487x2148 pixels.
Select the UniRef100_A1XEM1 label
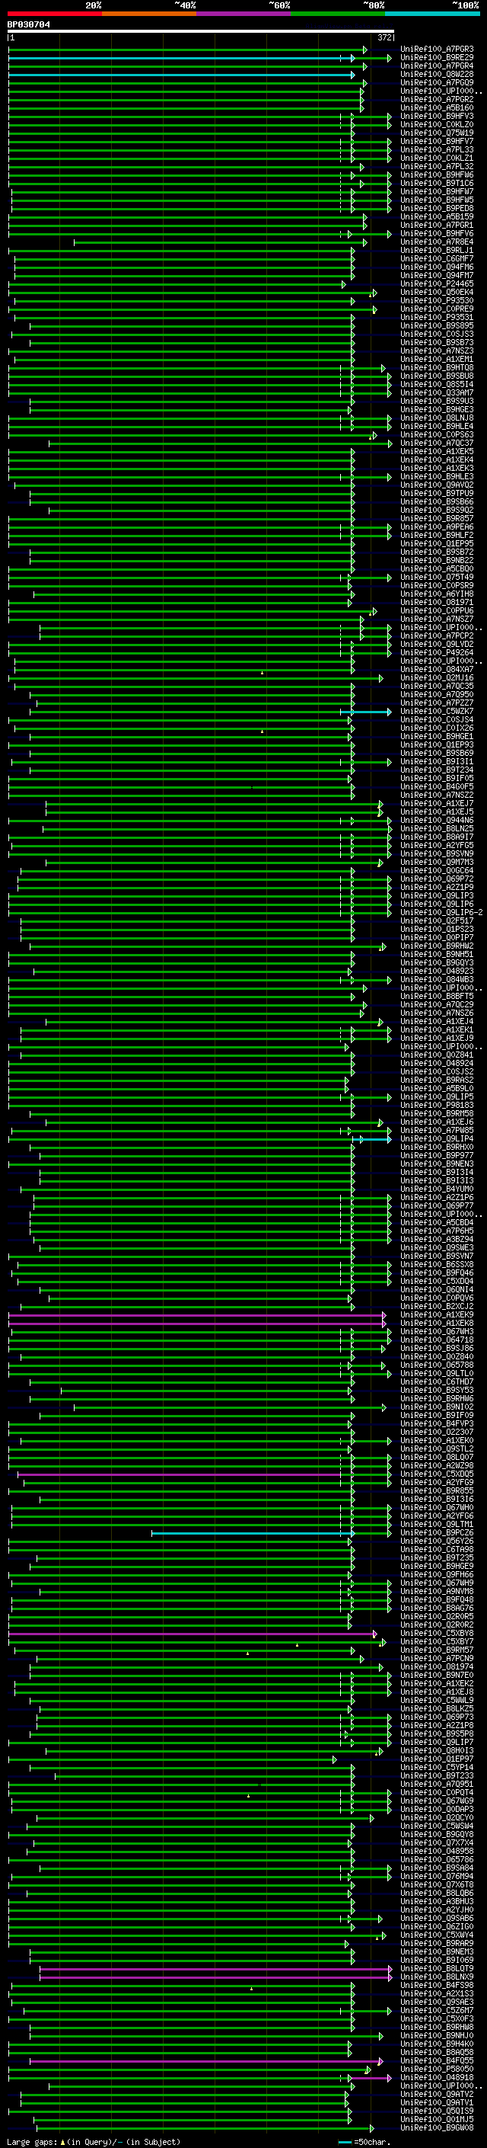(437, 360)
